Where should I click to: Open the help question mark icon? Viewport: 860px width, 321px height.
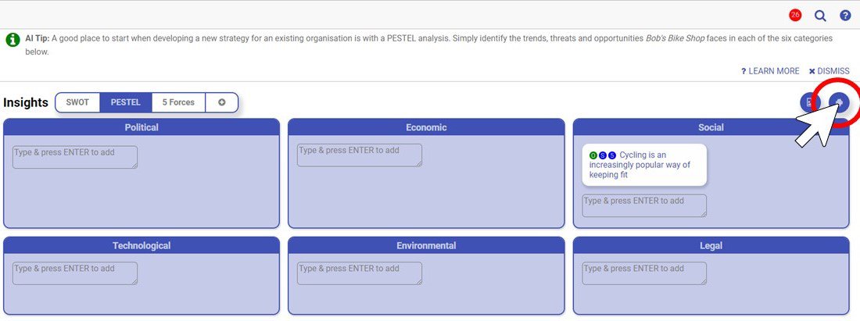[845, 16]
